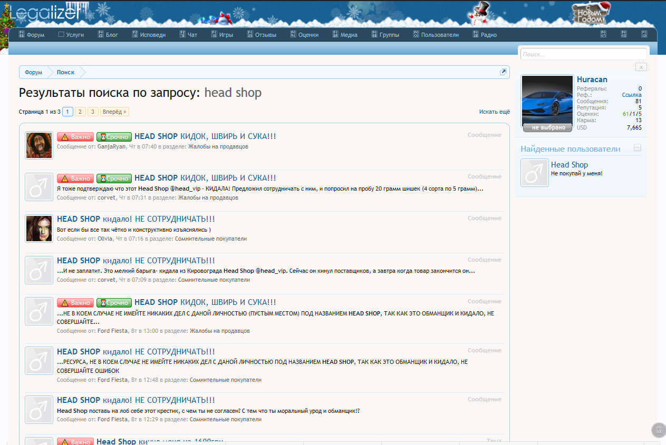Open Ford Fiesta author link in 12:29 result
Viewport: 666px width, 445px height.
click(112, 419)
